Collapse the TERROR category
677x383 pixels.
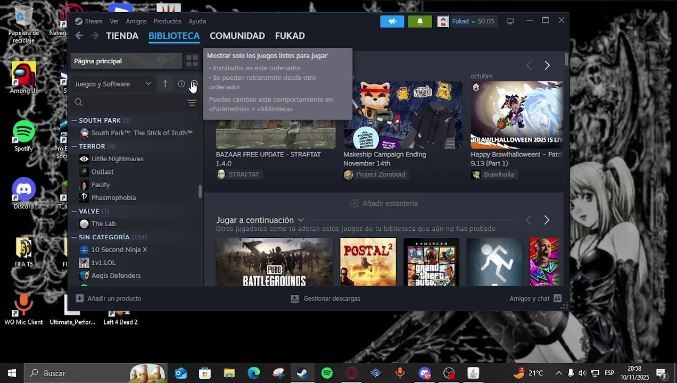pos(74,146)
